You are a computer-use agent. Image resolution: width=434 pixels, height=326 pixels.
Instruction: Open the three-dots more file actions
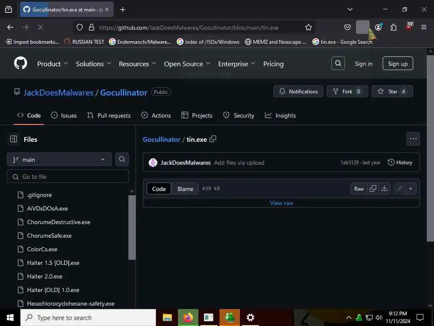click(413, 139)
